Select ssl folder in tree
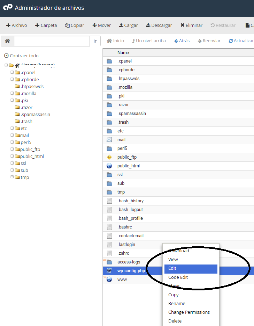This screenshot has width=254, height=326. coord(23,164)
